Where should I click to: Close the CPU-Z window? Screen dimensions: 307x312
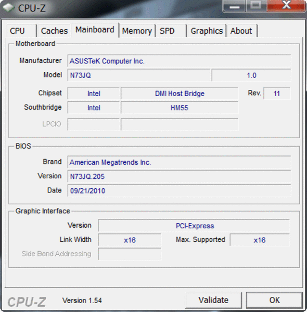point(286,5)
